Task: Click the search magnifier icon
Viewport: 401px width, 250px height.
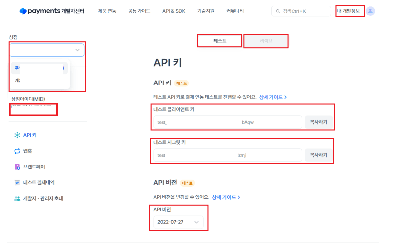Action: tap(278, 11)
